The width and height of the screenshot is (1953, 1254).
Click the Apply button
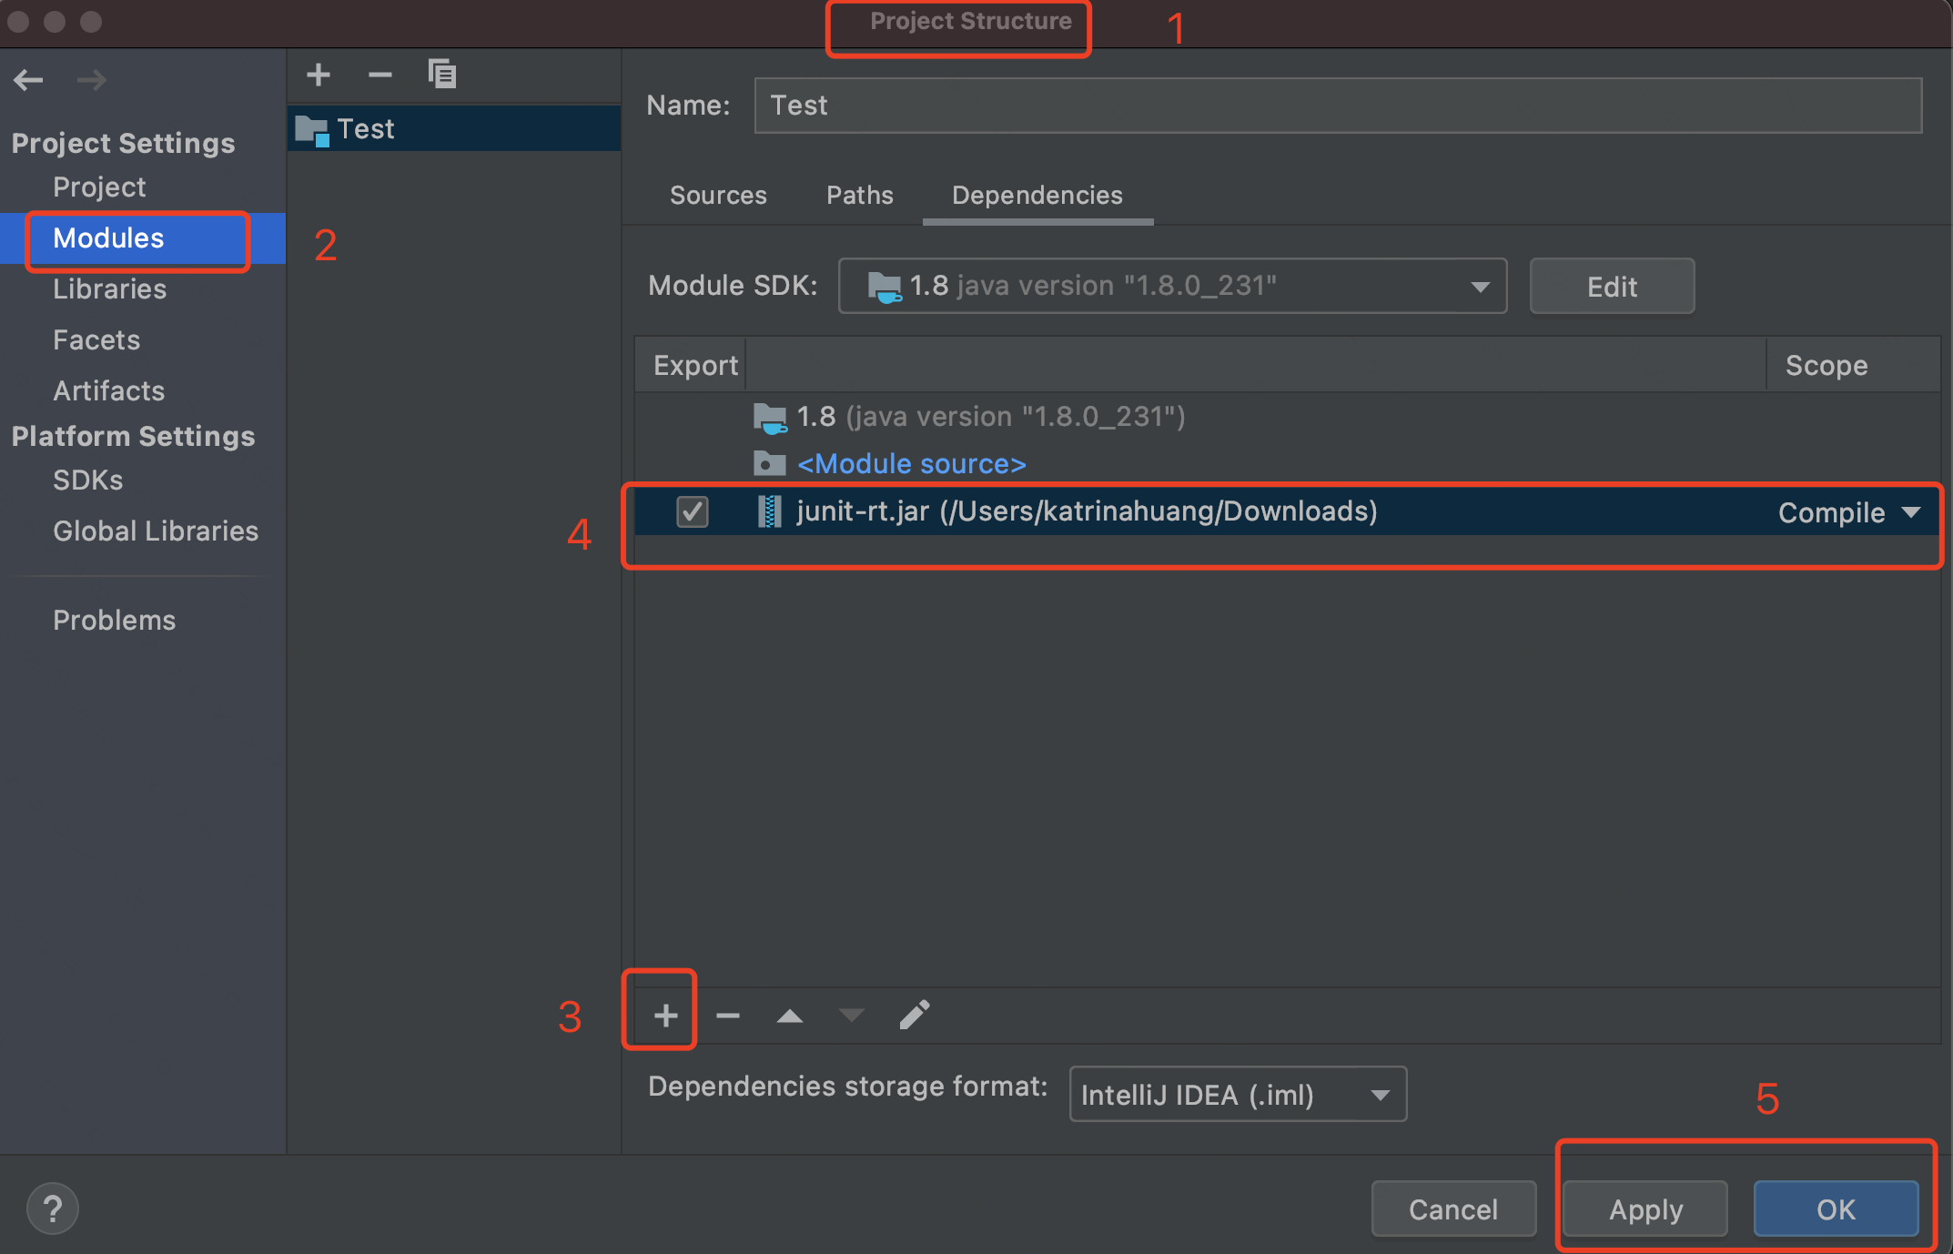(1645, 1208)
